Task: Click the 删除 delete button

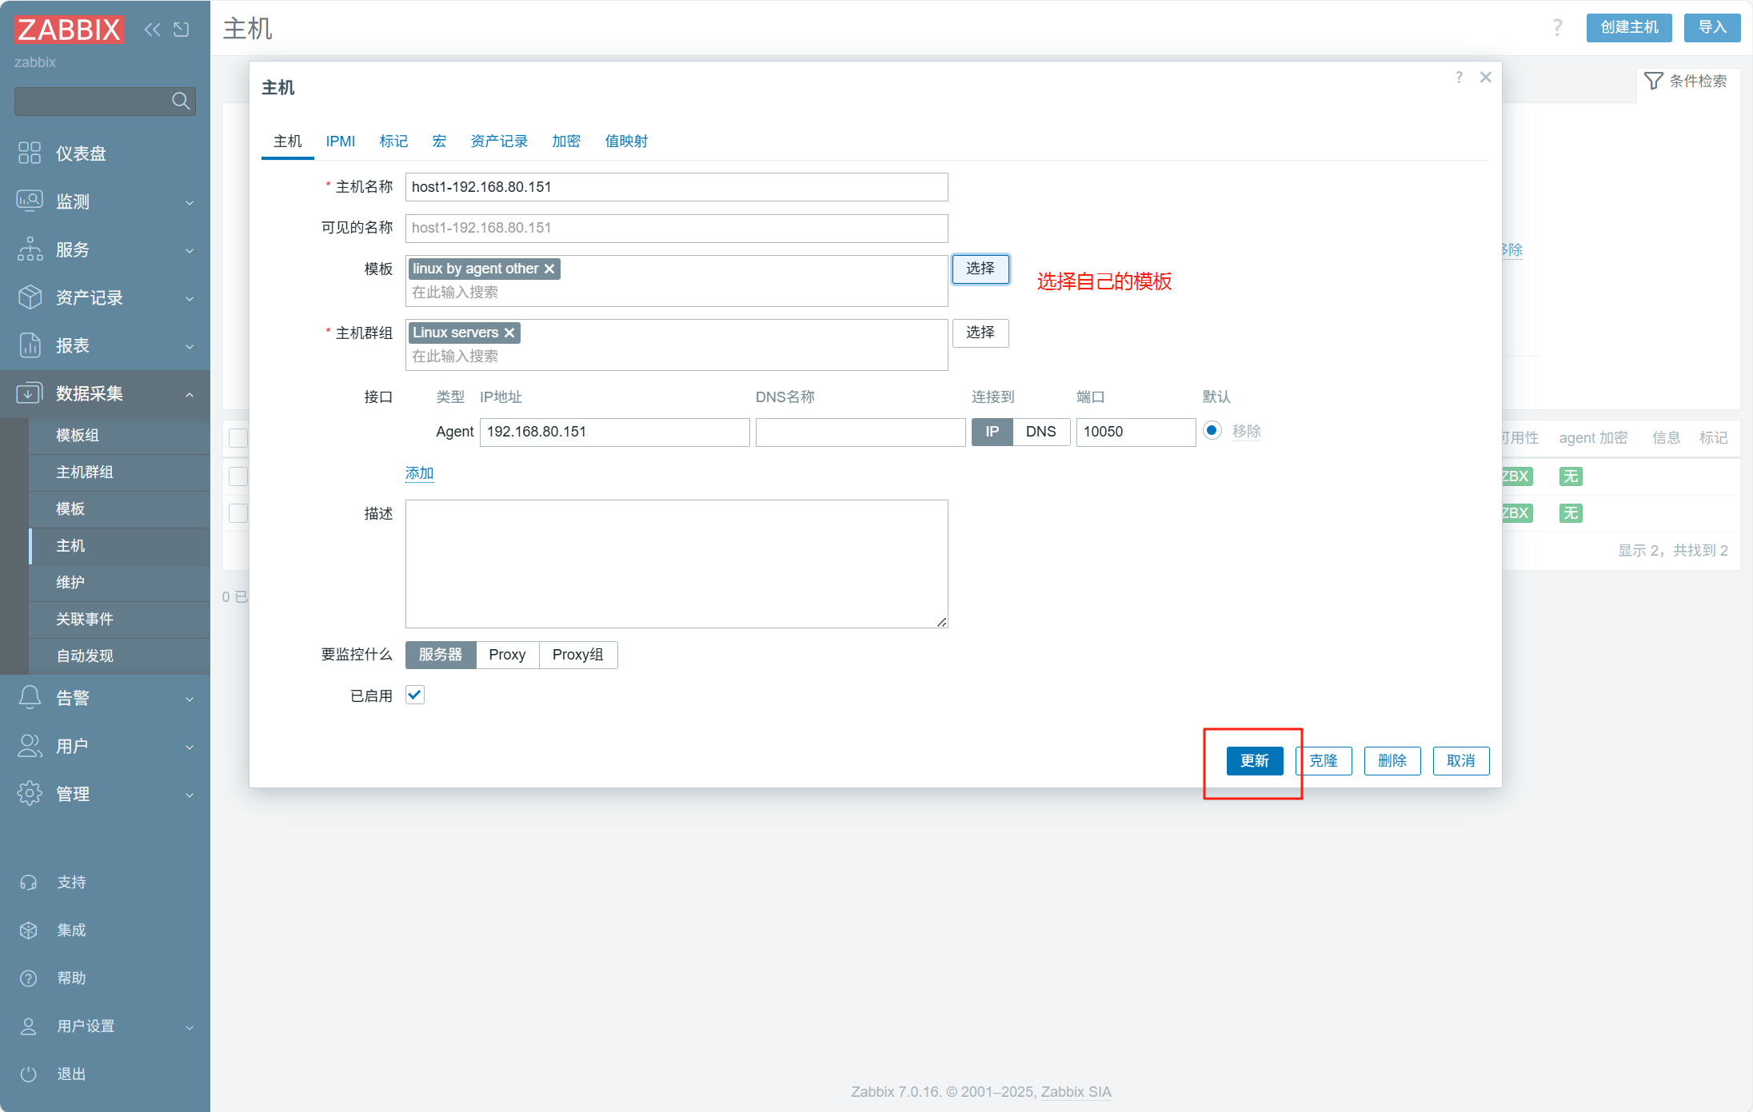Action: click(x=1392, y=760)
